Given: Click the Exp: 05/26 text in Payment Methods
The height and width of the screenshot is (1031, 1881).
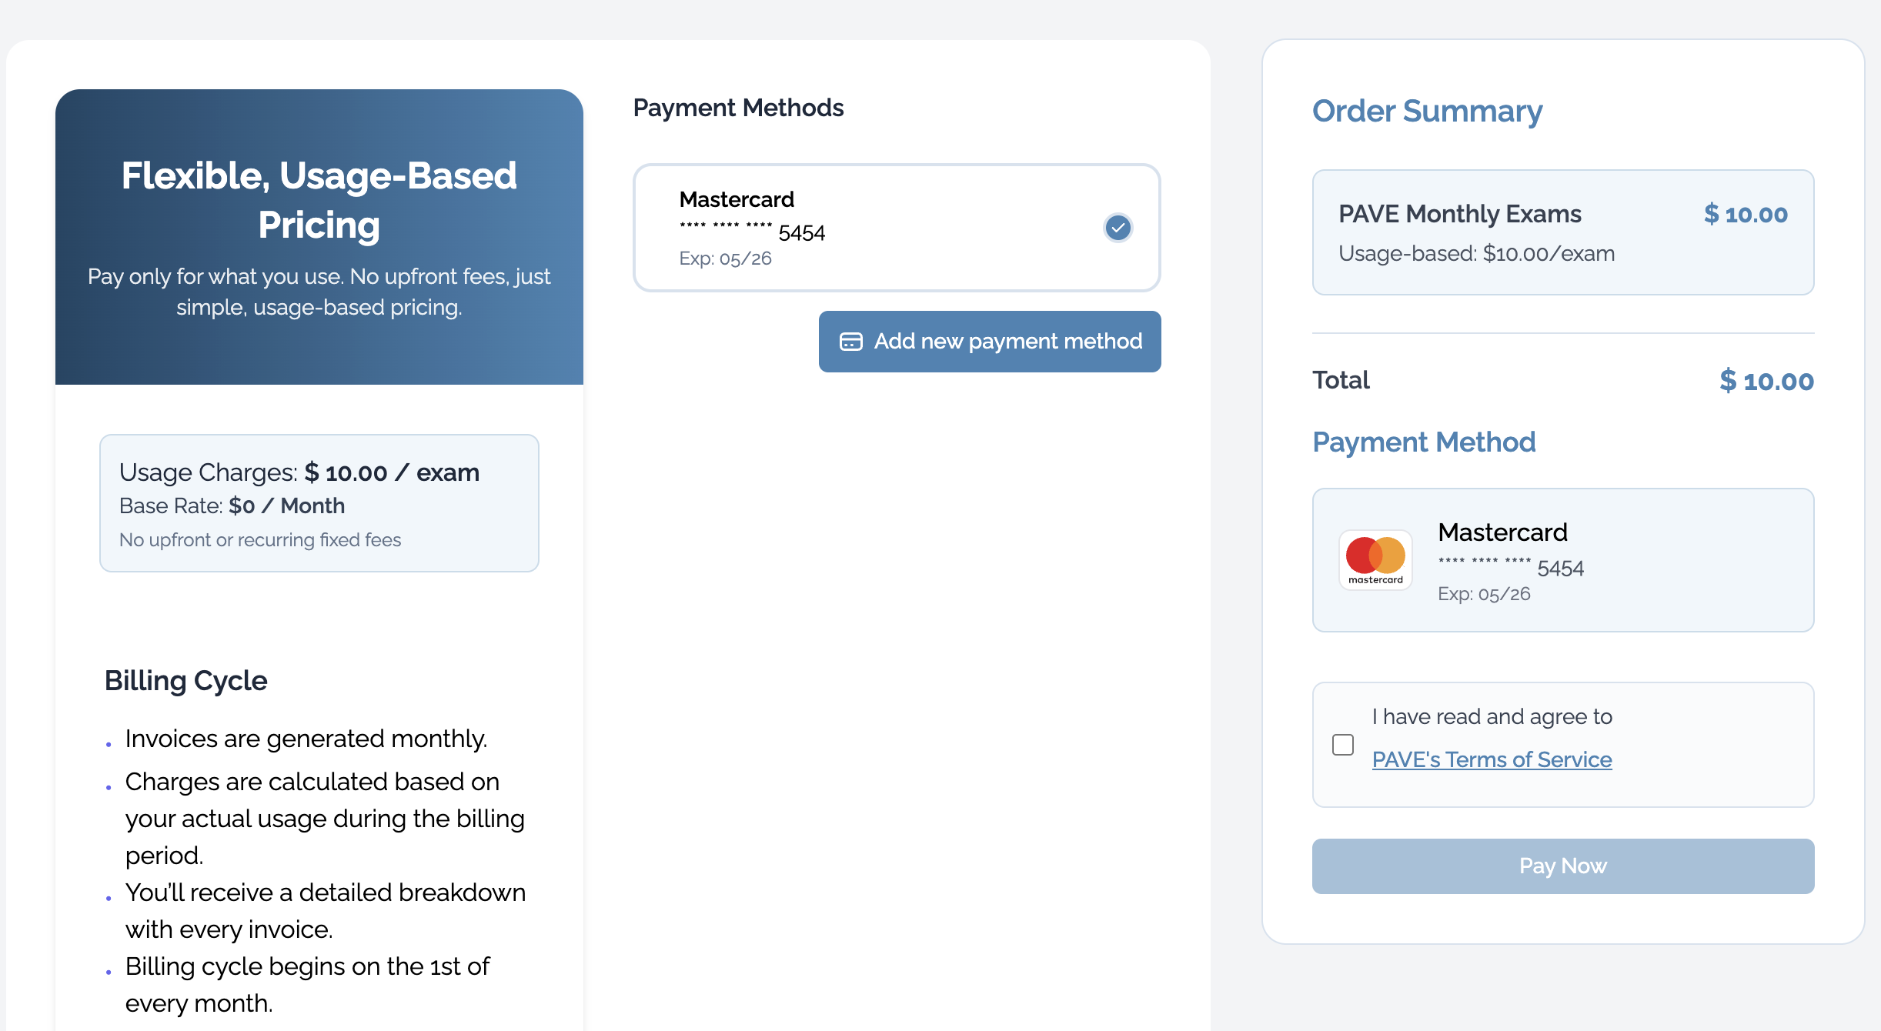Looking at the screenshot, I should 725,259.
